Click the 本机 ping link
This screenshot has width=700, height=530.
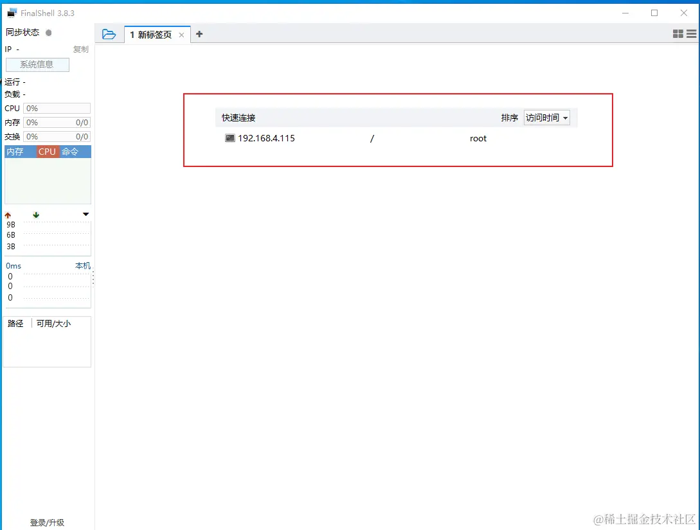83,266
